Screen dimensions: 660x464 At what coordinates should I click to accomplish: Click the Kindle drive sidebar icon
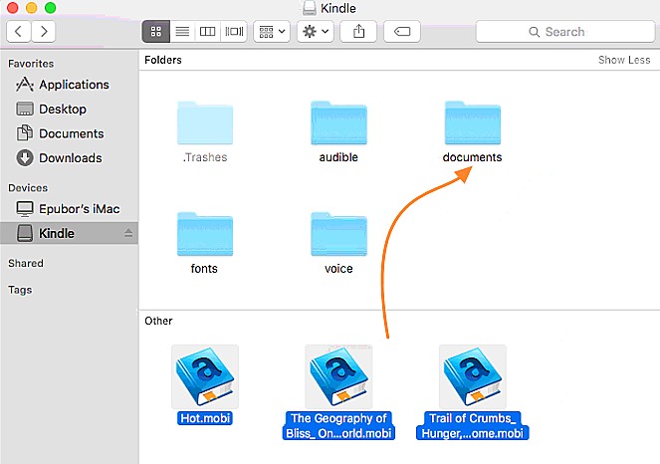pos(25,233)
